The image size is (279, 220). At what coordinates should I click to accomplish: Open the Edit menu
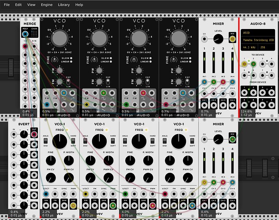click(x=19, y=5)
